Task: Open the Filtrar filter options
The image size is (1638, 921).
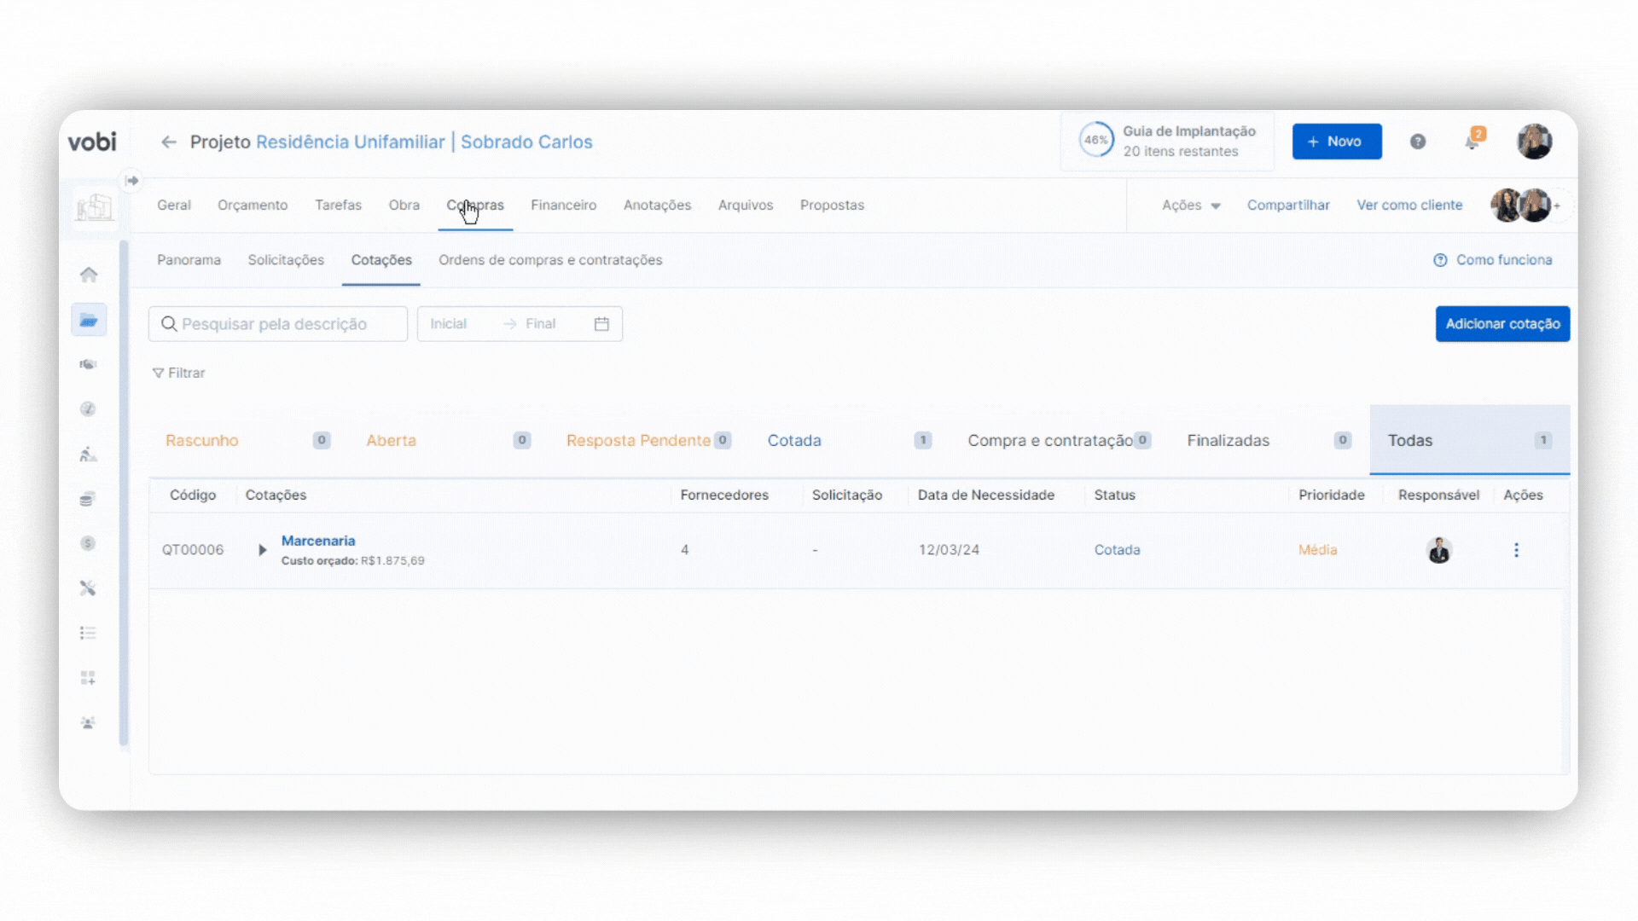Action: pos(179,373)
